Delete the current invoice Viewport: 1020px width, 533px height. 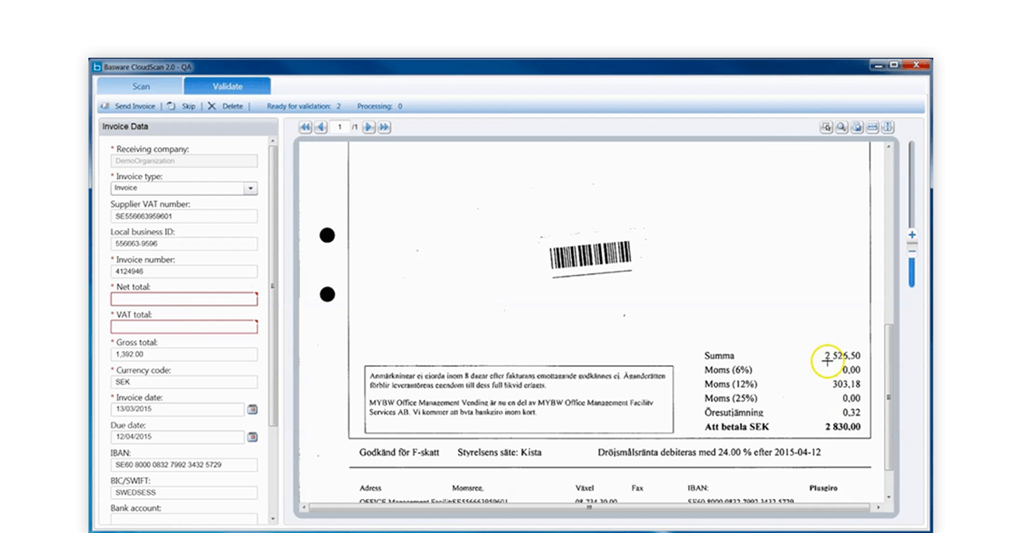(x=225, y=107)
